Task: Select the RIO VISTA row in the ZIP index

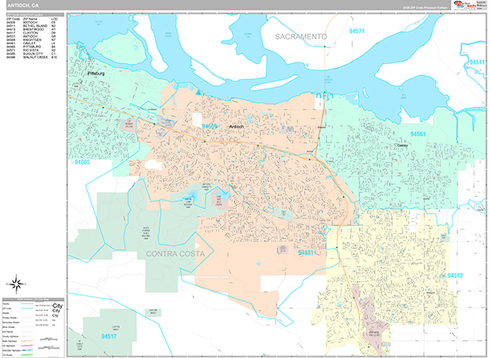Action: pos(32,51)
